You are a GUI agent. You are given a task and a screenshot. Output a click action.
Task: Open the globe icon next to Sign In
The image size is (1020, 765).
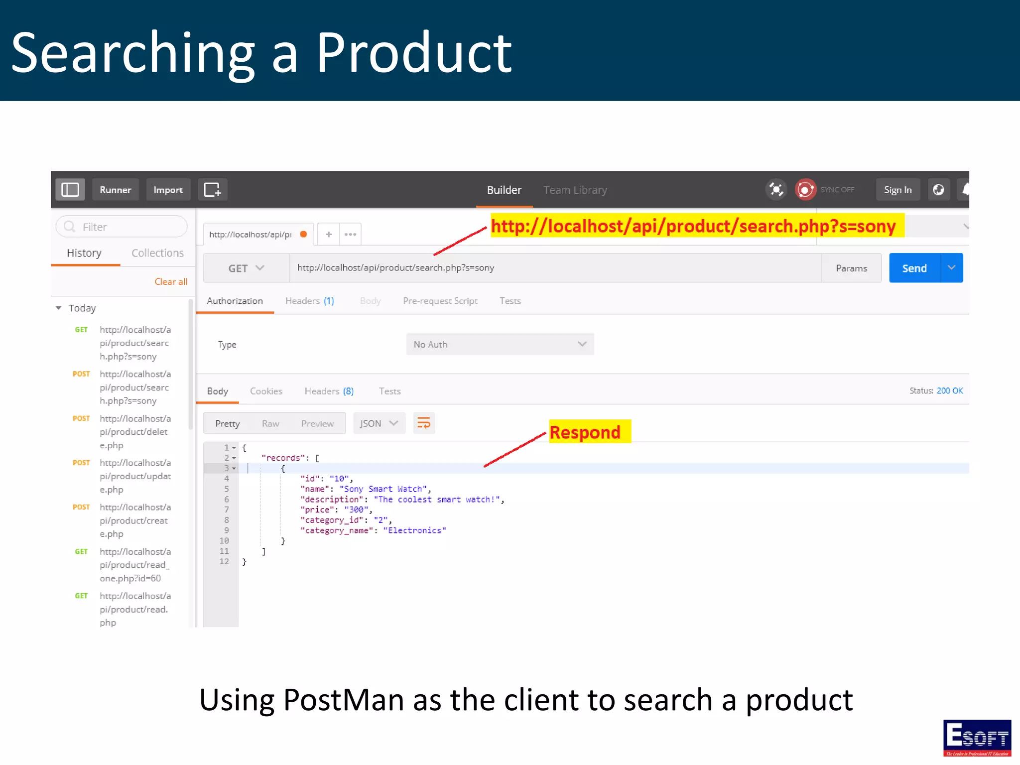pyautogui.click(x=938, y=190)
